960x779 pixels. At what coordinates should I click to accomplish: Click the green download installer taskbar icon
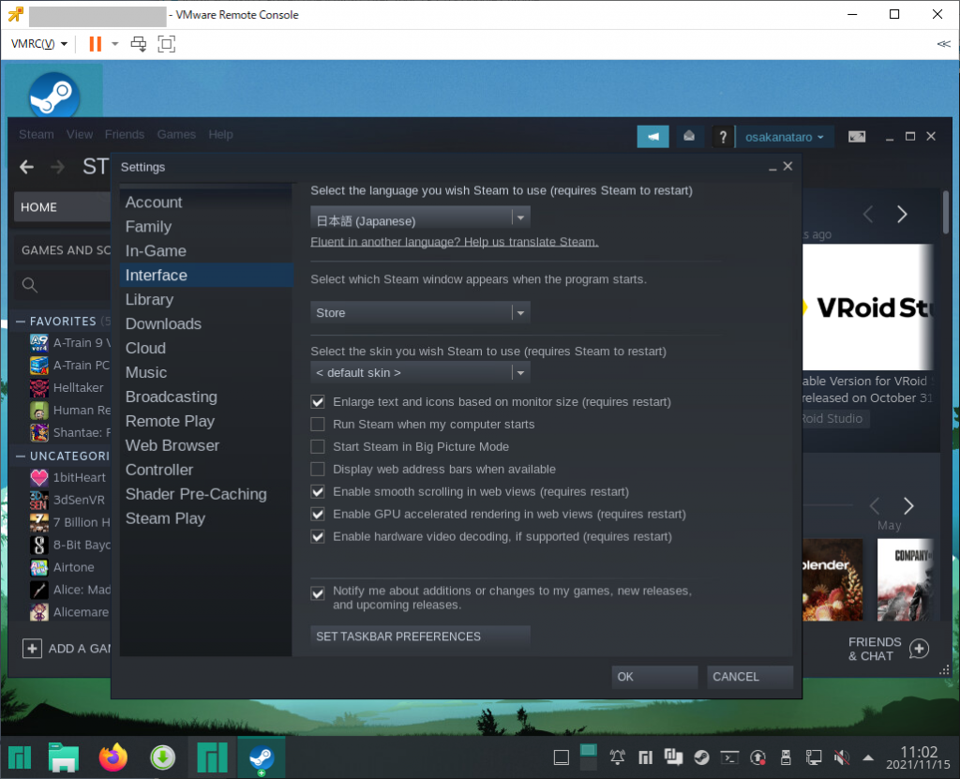click(x=162, y=757)
